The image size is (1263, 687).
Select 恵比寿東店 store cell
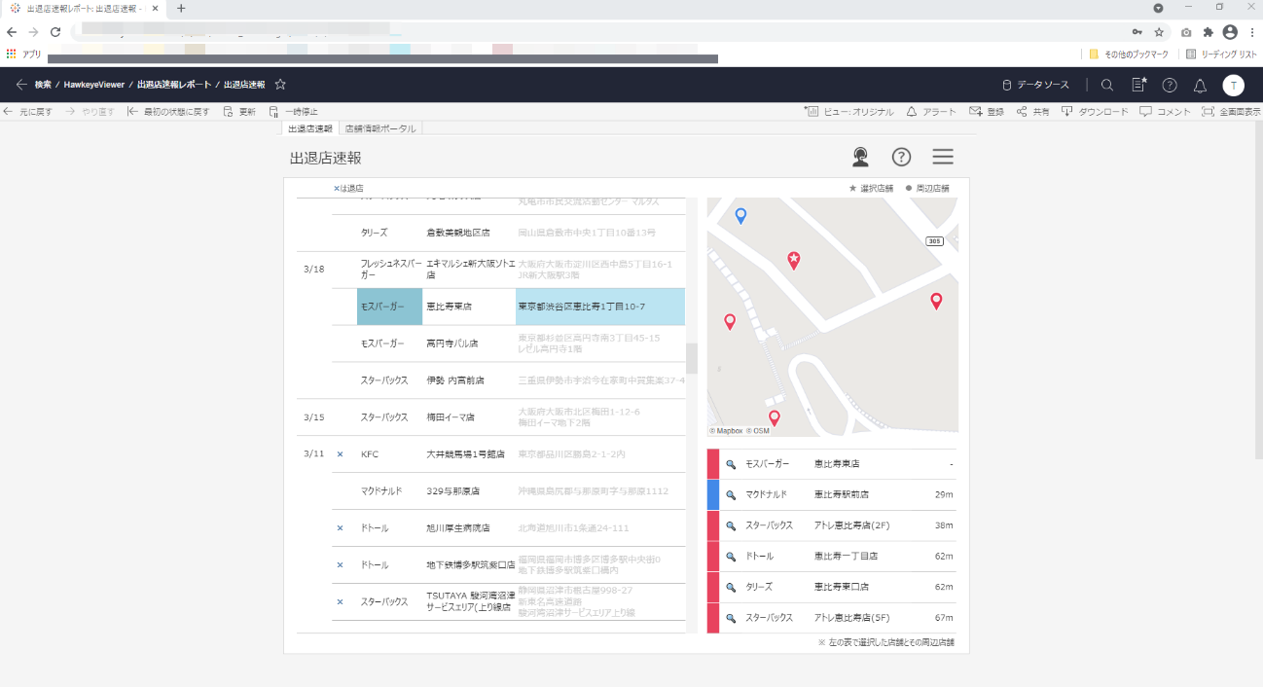469,307
